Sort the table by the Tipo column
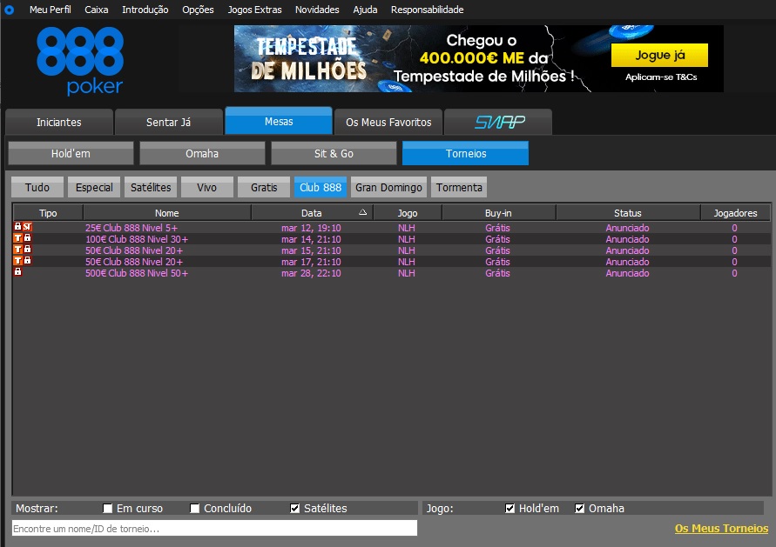This screenshot has height=547, width=776. pos(48,213)
